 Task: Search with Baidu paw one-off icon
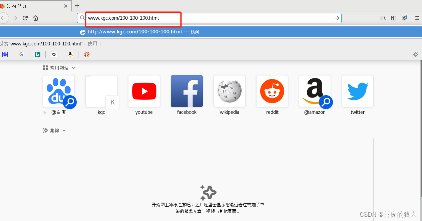point(5,54)
